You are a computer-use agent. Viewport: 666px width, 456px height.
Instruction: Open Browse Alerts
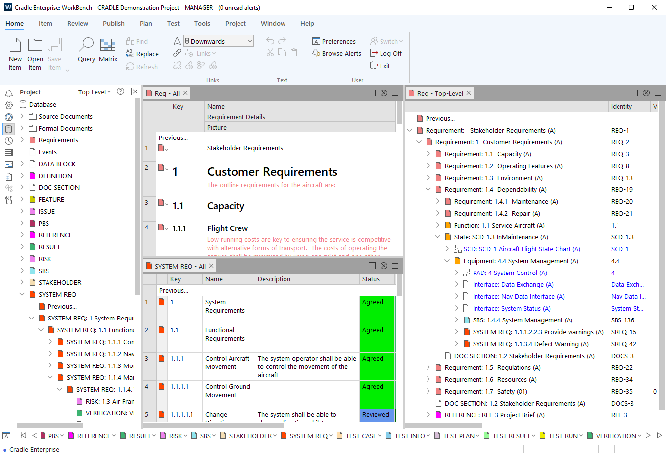tap(336, 53)
